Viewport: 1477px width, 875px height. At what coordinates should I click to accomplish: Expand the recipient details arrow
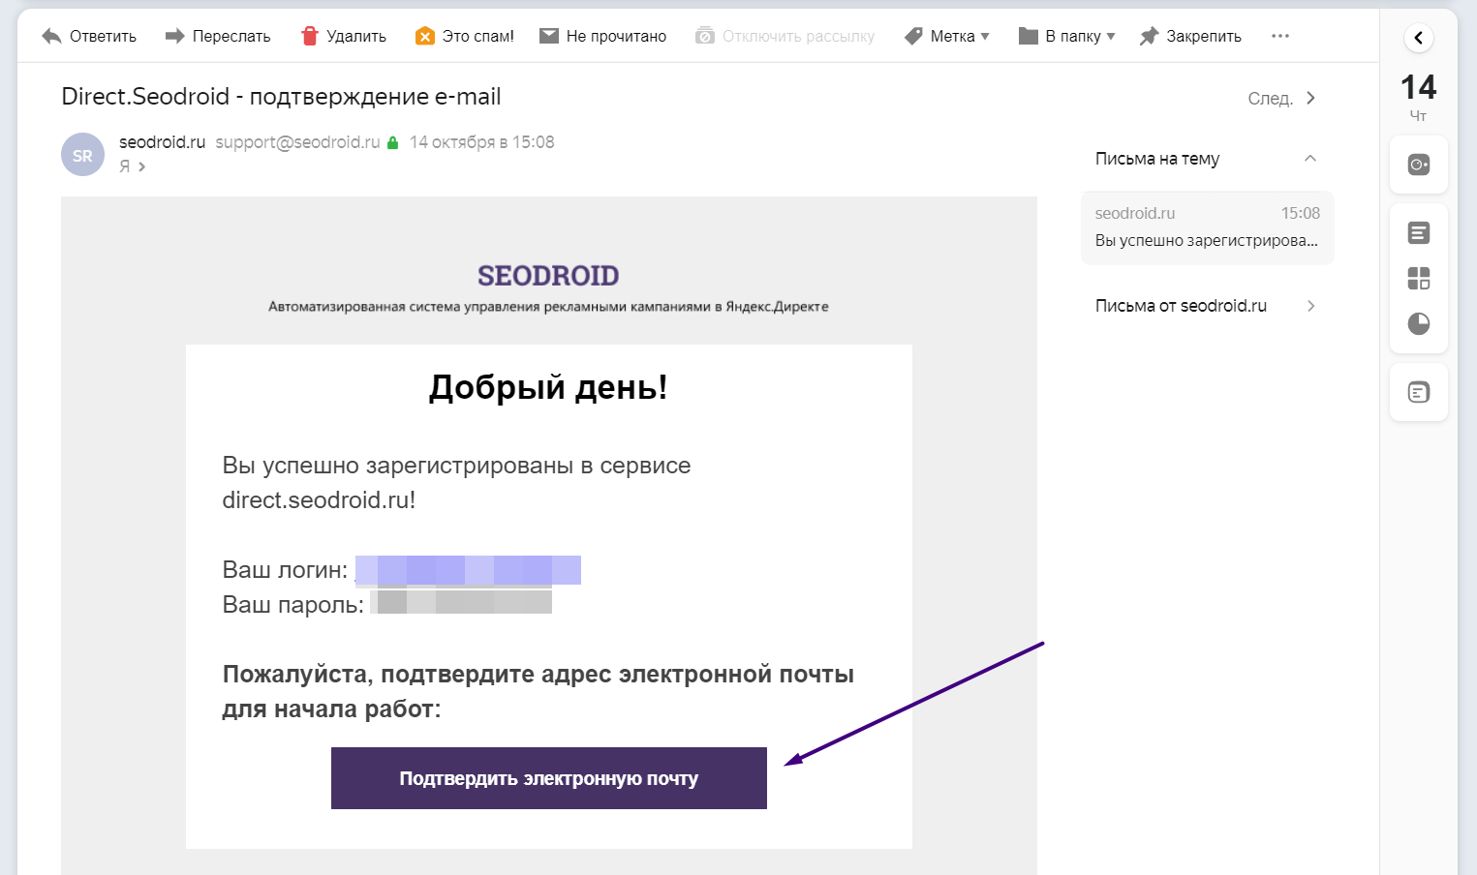pyautogui.click(x=141, y=166)
